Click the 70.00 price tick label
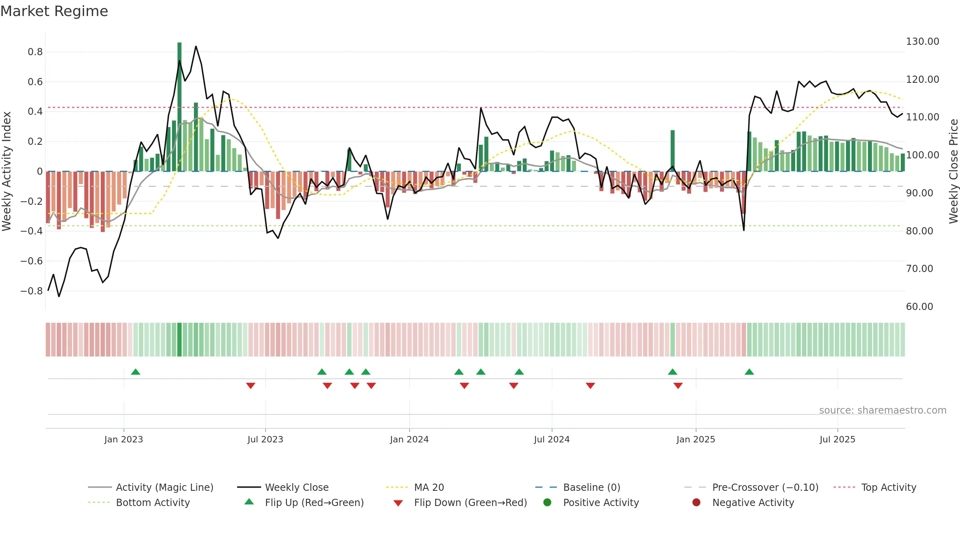Viewport: 960px width, 540px height. click(x=920, y=269)
